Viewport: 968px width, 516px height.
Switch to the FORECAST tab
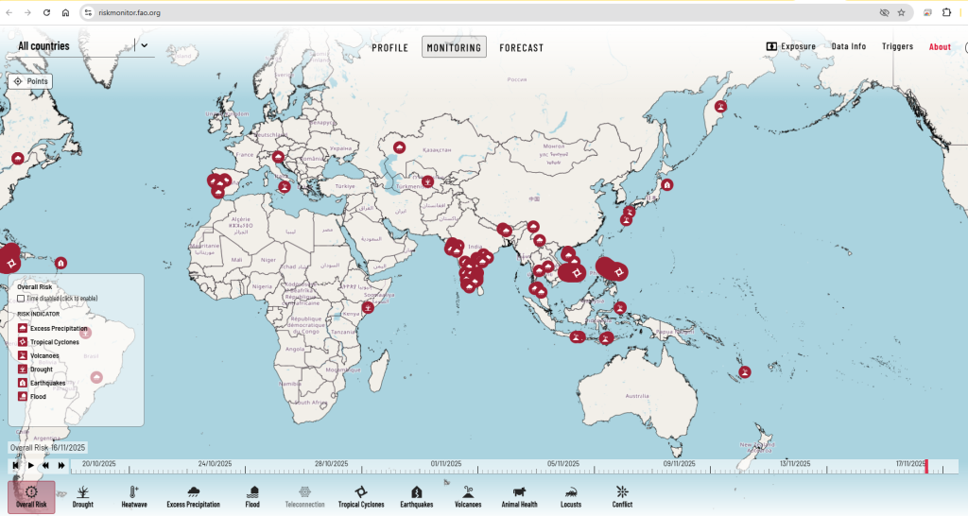[x=521, y=47]
